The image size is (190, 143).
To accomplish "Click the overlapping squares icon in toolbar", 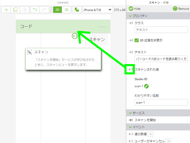I will (x=77, y=10).
